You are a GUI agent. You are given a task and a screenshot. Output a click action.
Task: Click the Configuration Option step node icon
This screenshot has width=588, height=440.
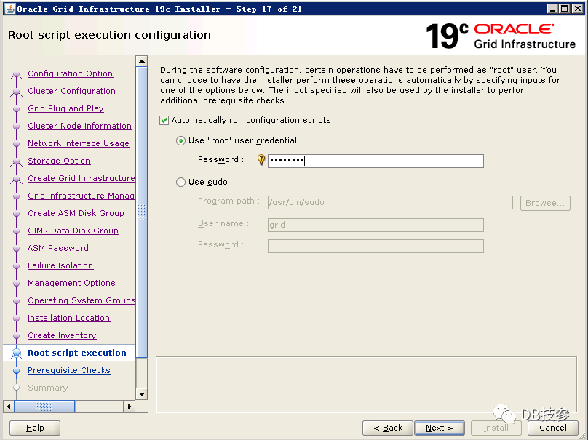pos(17,74)
